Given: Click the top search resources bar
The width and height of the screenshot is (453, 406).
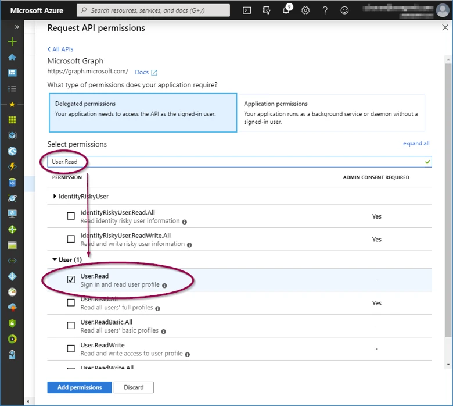Looking at the screenshot, I should [x=153, y=10].
